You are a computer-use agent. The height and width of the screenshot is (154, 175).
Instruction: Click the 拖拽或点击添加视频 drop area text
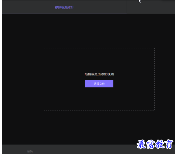coord(99,74)
